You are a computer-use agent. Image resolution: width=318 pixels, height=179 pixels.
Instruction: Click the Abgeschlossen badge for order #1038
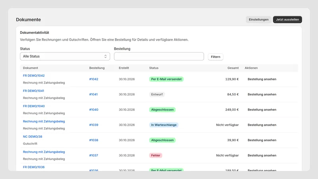pos(162,140)
